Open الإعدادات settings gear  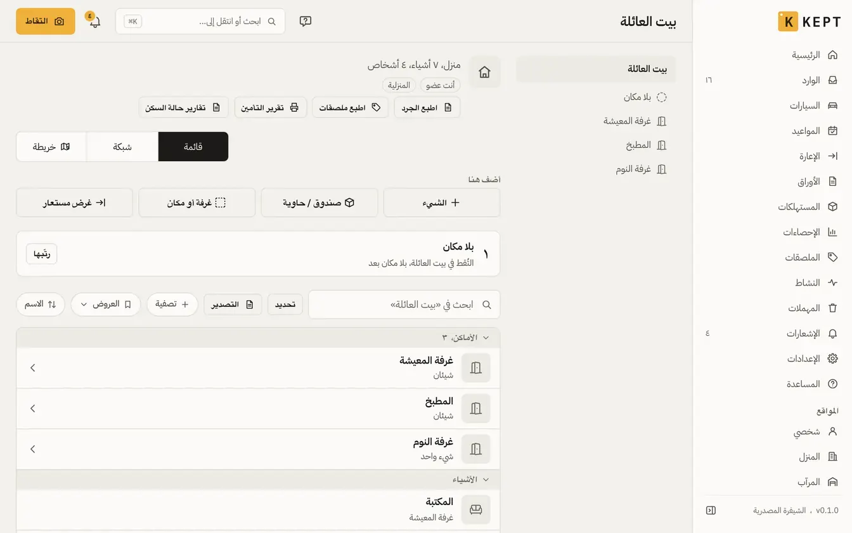[x=771, y=359]
